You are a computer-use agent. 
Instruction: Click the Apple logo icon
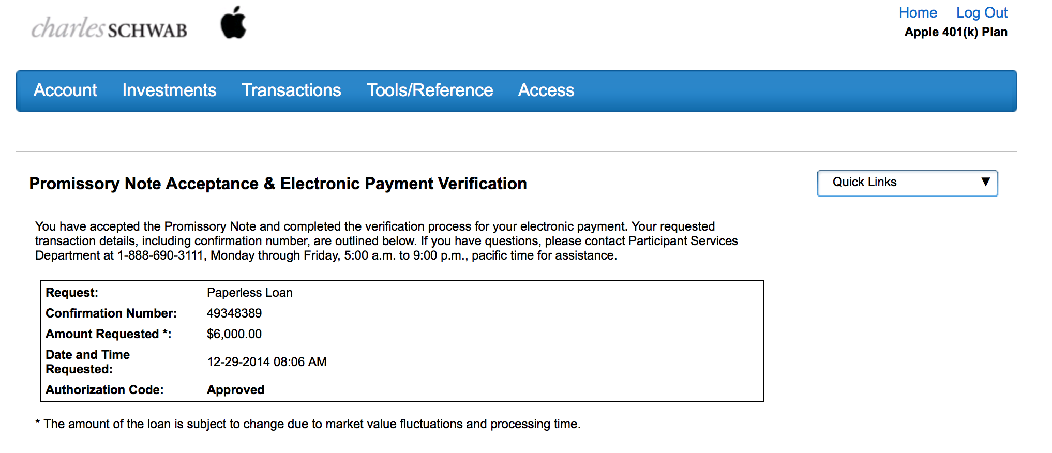[x=233, y=23]
